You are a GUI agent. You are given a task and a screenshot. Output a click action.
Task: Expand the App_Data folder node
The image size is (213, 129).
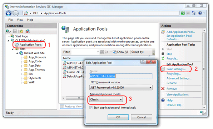[x=21, y=66]
